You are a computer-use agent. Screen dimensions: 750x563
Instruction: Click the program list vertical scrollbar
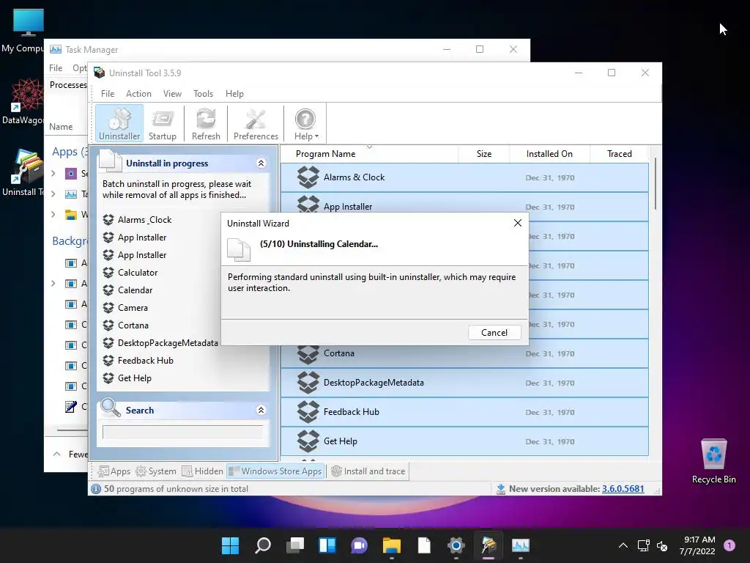pyautogui.click(x=656, y=184)
